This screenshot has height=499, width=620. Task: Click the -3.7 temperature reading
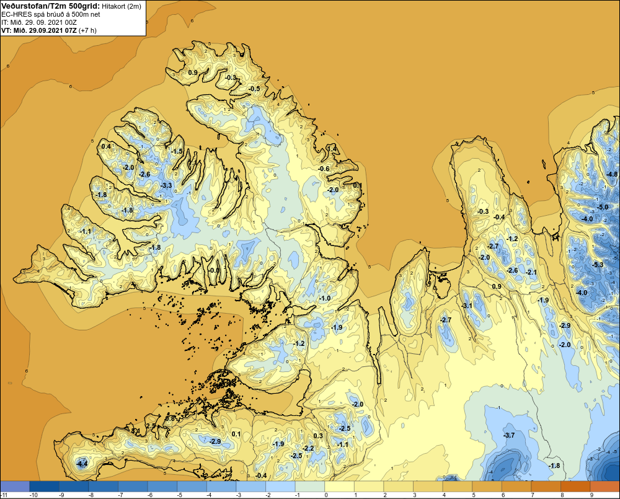(x=509, y=435)
